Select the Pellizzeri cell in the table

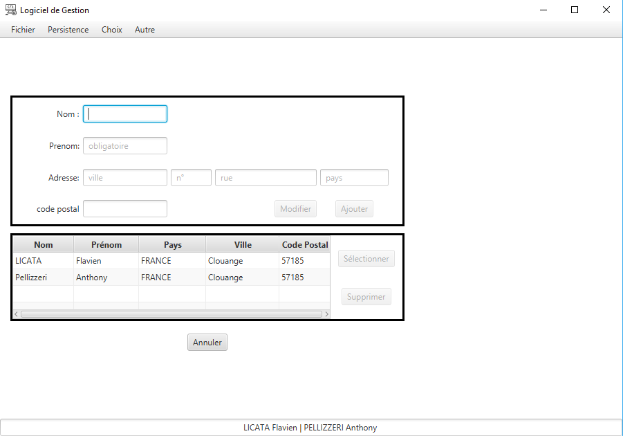[44, 278]
